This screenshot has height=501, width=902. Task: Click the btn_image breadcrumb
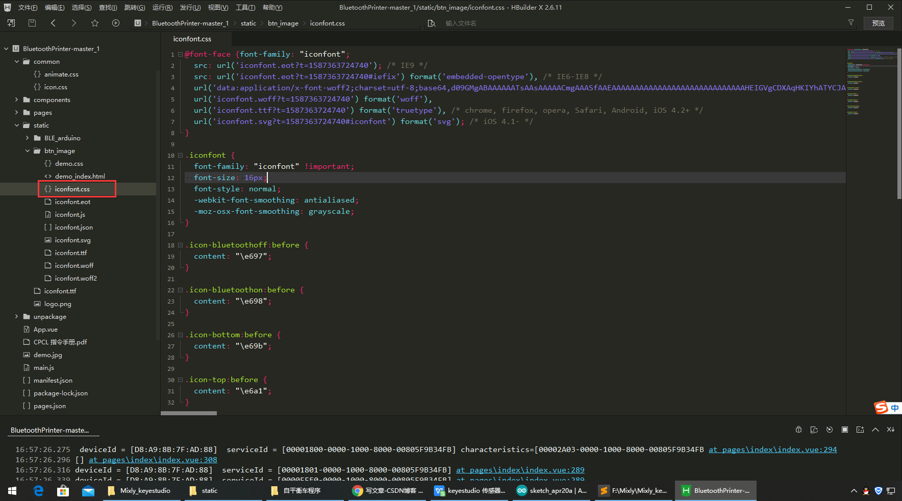click(283, 23)
